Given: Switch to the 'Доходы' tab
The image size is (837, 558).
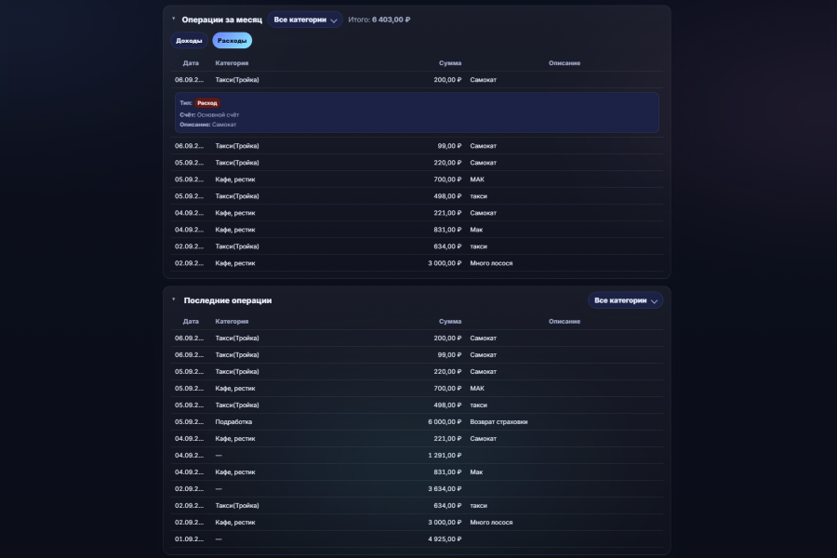Looking at the screenshot, I should (189, 41).
